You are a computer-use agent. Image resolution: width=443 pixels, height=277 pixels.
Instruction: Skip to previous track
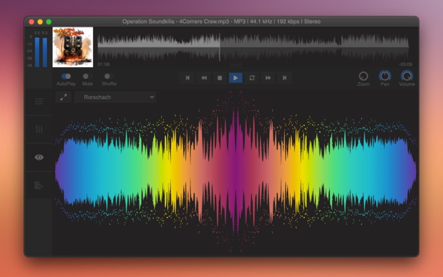click(x=188, y=78)
